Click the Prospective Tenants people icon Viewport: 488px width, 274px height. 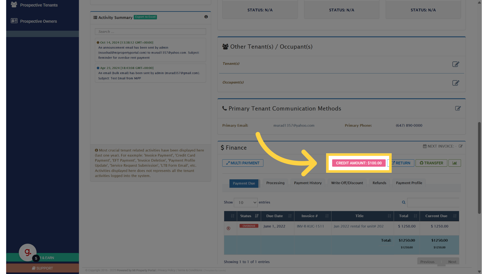14,5
